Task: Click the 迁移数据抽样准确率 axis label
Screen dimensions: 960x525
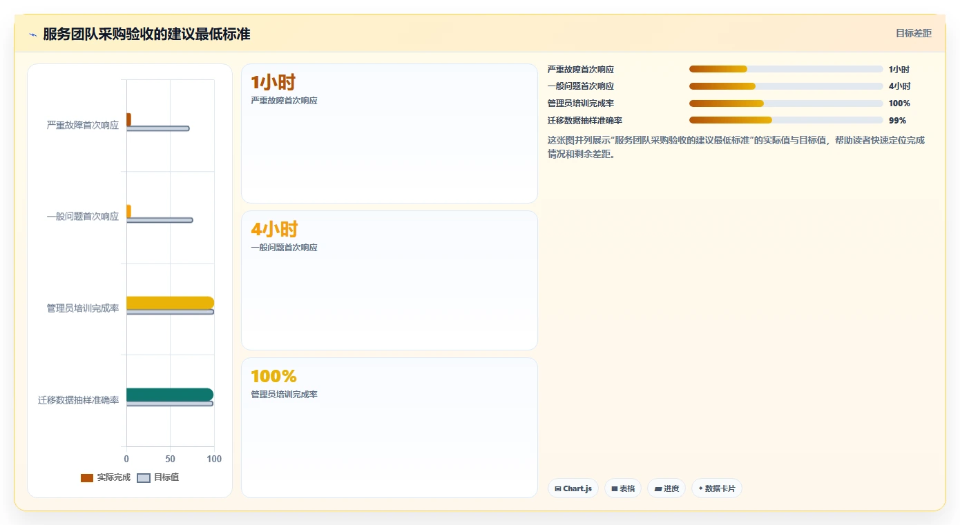Action: coord(79,400)
